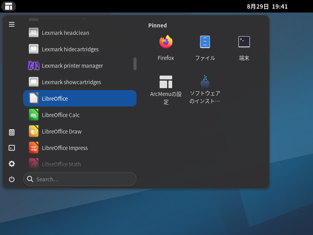Open the file manager sidebar shortcut icon
The image size is (313, 235).
pos(12,132)
